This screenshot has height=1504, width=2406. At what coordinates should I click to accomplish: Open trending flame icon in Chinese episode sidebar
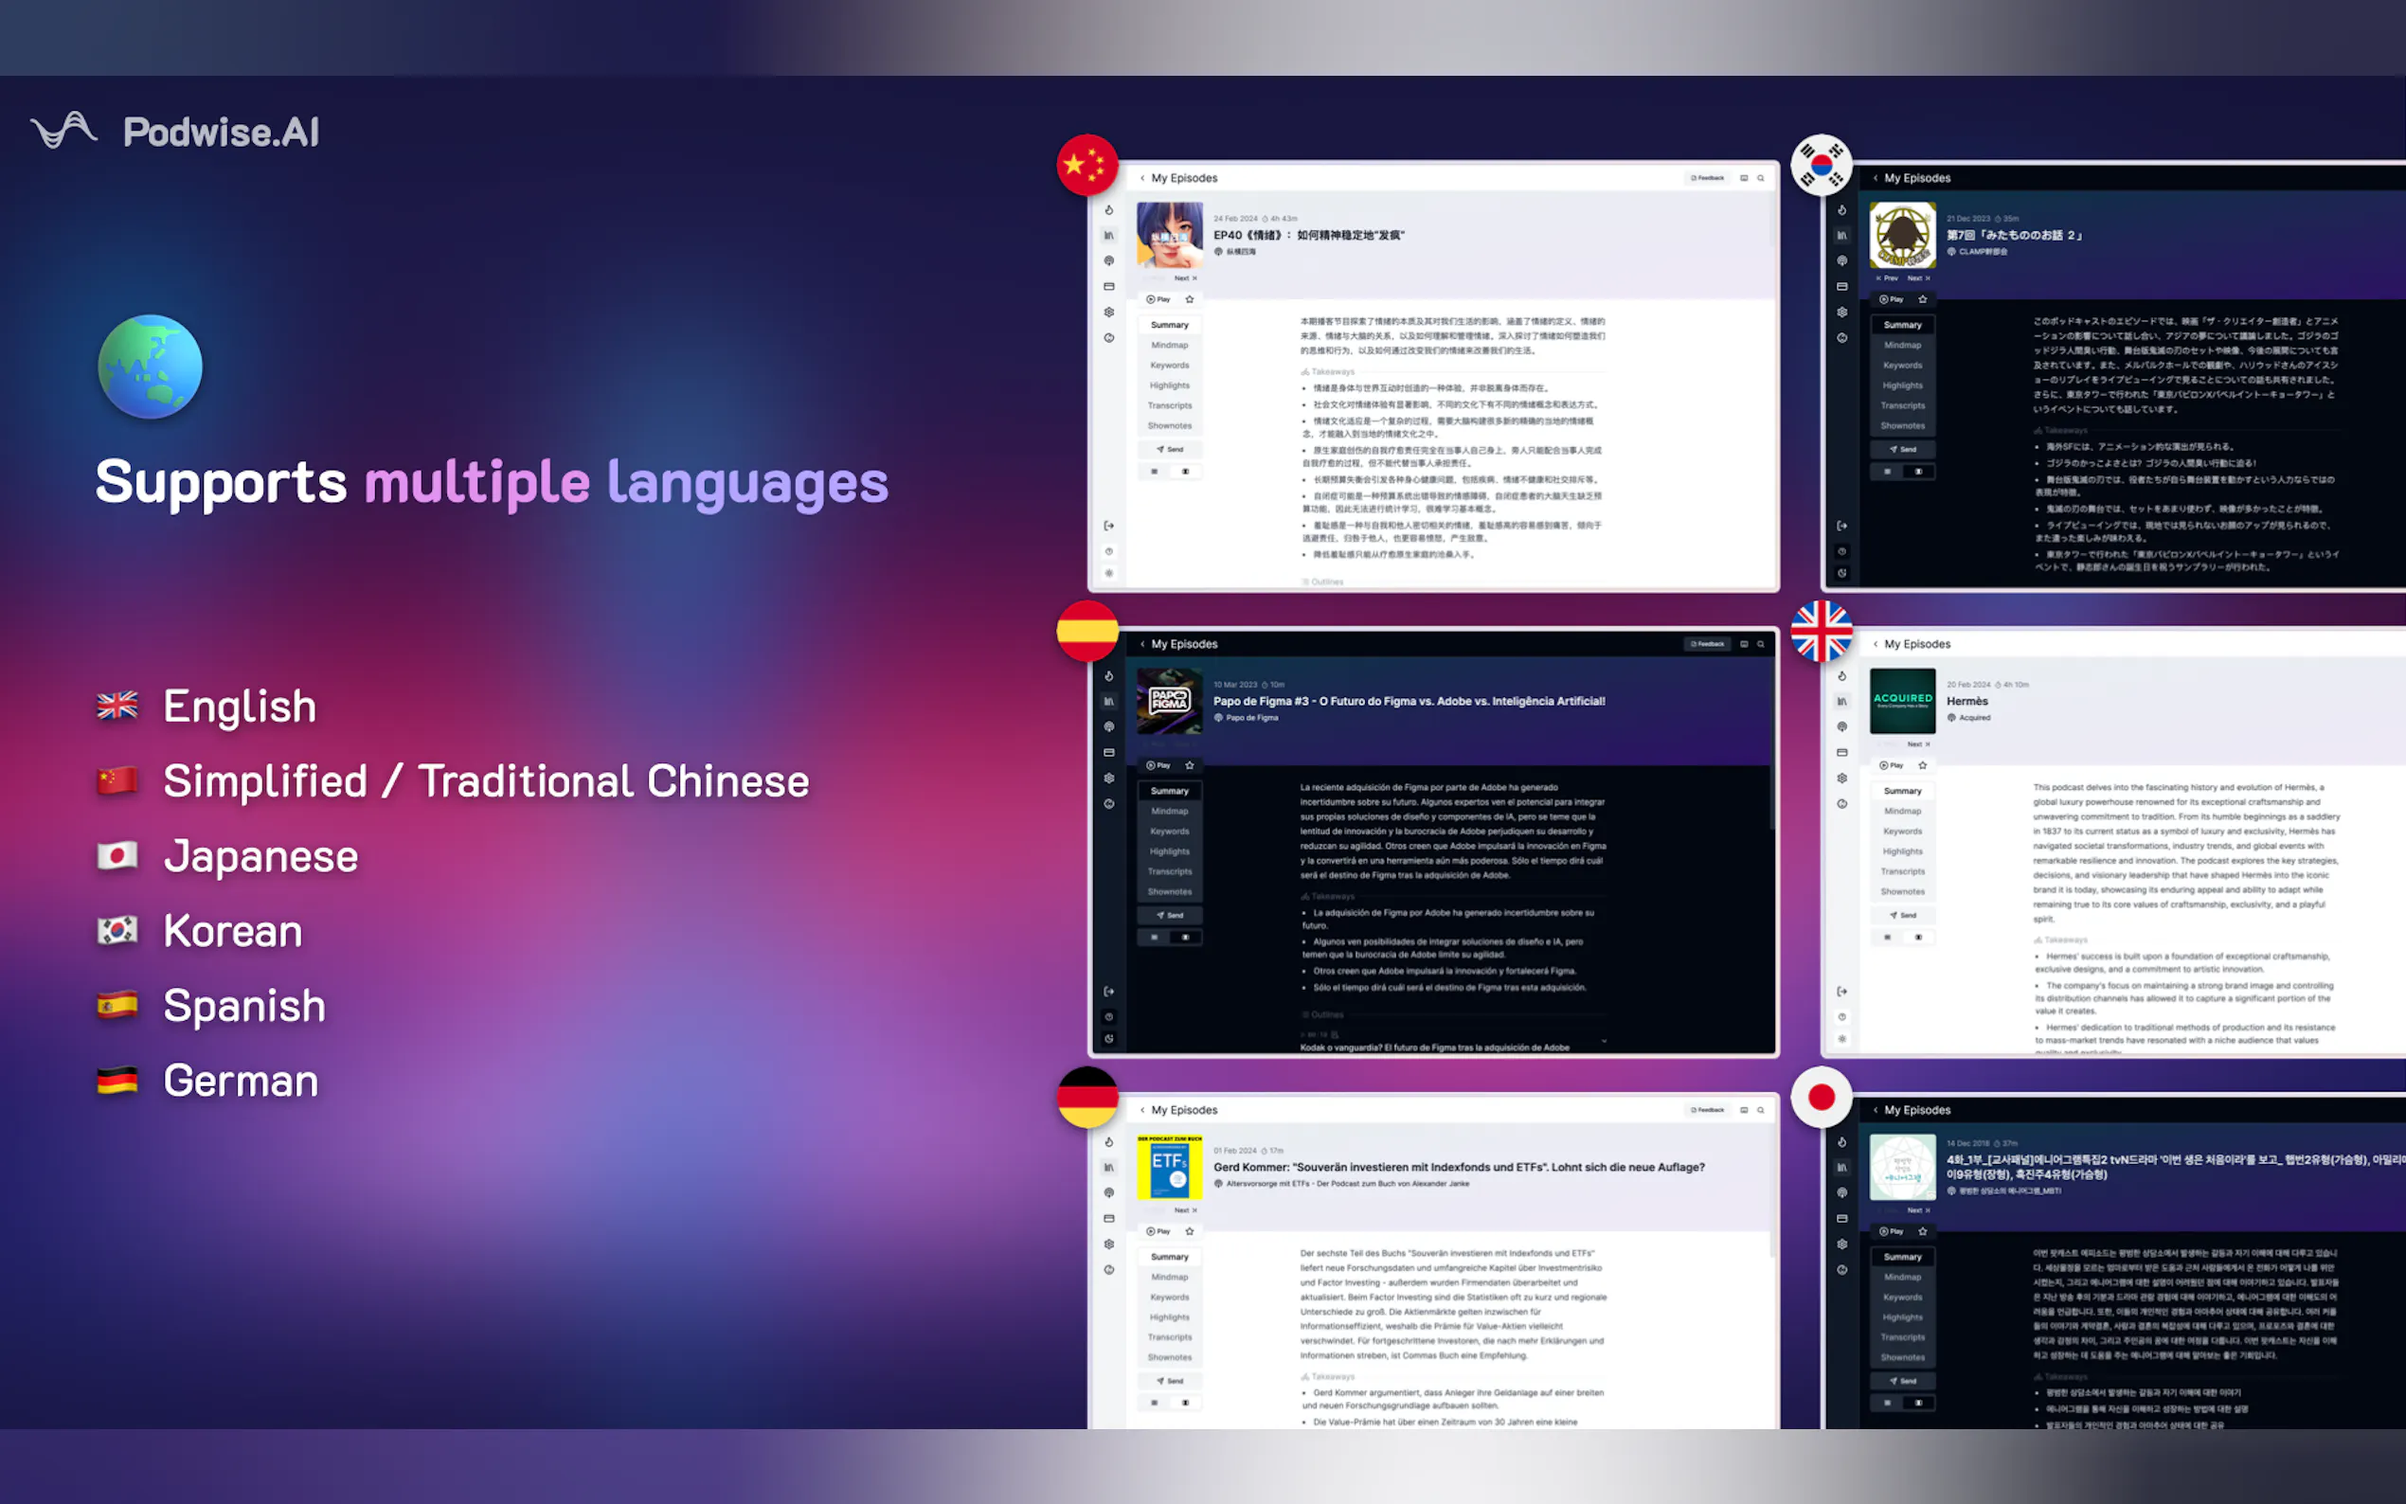tap(1108, 210)
